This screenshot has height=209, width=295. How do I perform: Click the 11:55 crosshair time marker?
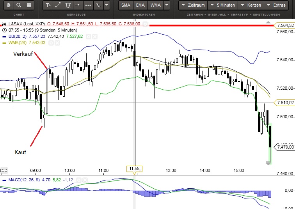(134, 169)
